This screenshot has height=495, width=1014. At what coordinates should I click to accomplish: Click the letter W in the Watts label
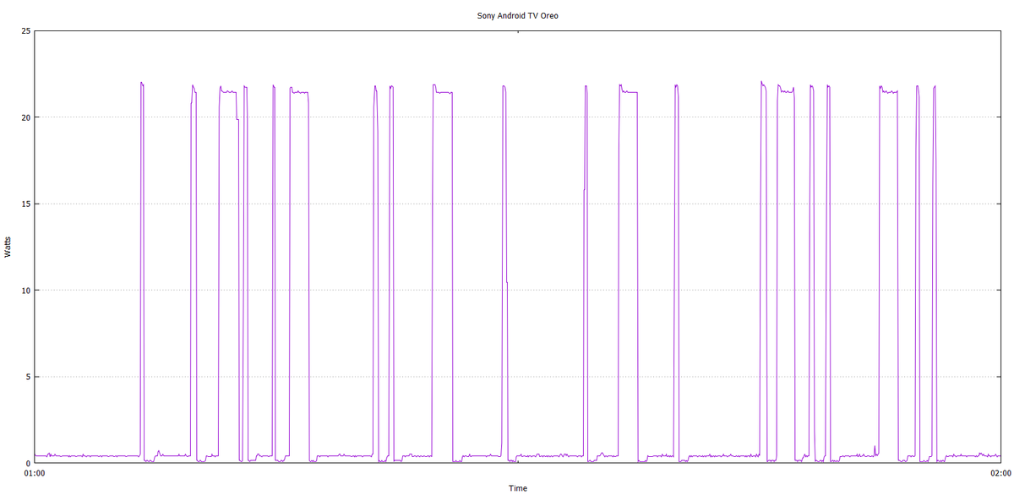(x=8, y=256)
